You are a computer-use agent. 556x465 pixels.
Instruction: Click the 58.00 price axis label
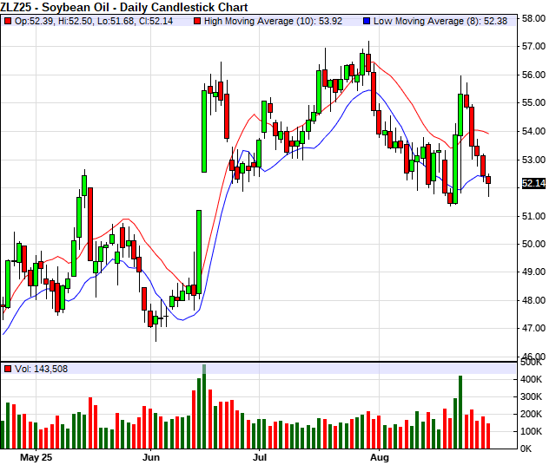click(533, 18)
